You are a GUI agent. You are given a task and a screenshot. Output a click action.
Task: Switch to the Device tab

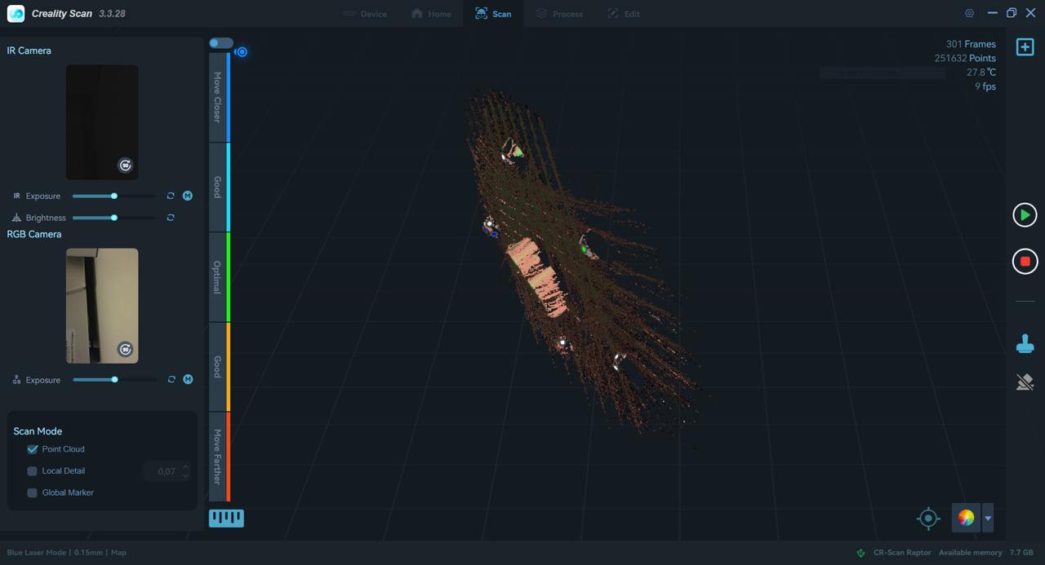point(365,14)
